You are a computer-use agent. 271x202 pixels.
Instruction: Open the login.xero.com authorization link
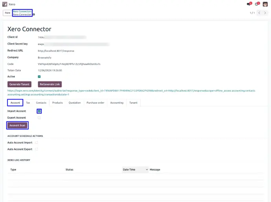click(131, 92)
